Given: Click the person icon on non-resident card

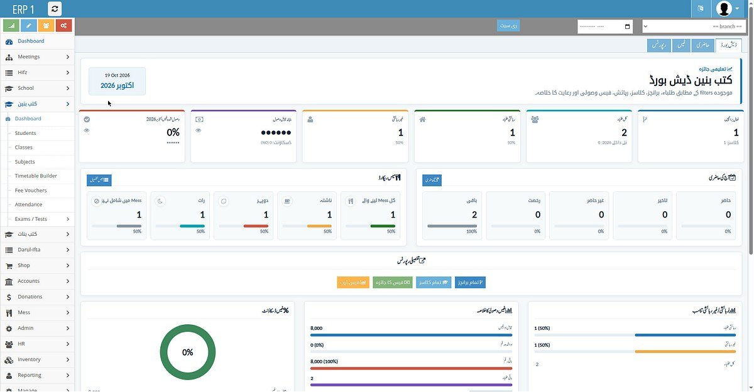Looking at the screenshot, I should point(310,119).
